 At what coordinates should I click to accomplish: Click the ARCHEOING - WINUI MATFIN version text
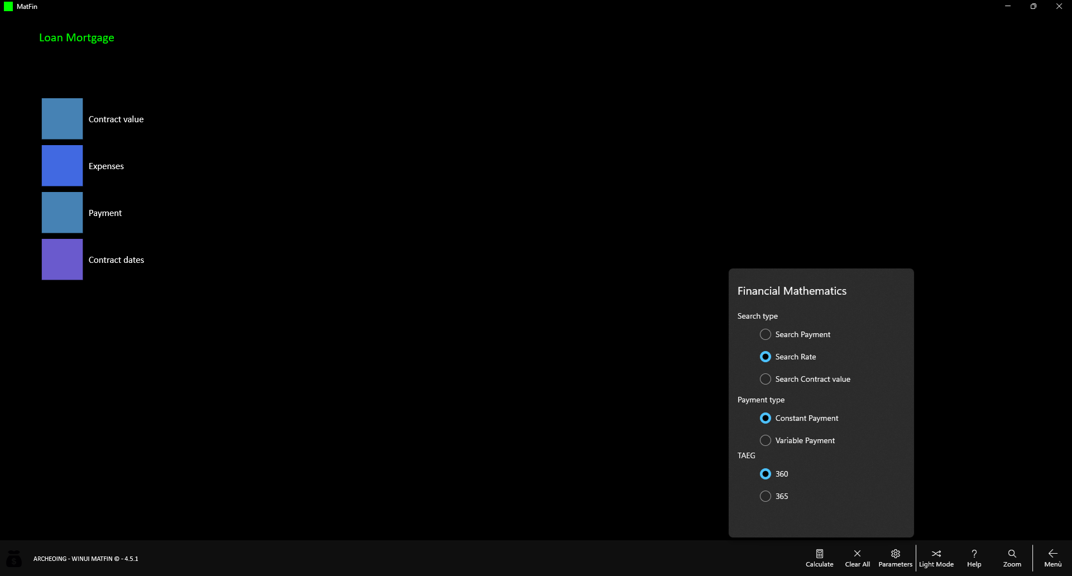click(85, 559)
